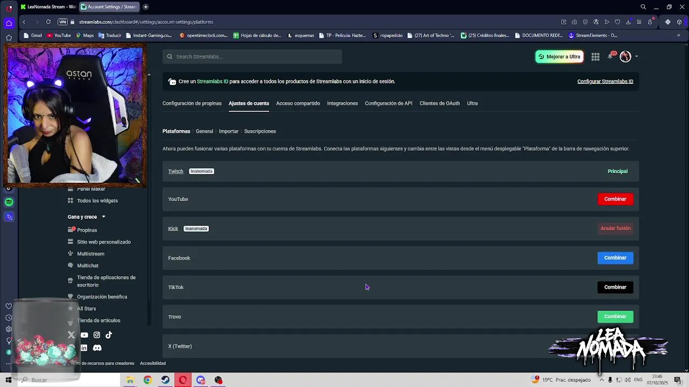Screen dimensions: 689x387
Task: Click Combinar button for TikTok
Action: click(x=615, y=287)
